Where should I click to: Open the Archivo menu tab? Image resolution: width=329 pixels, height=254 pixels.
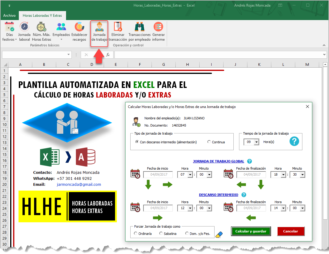click(9, 16)
